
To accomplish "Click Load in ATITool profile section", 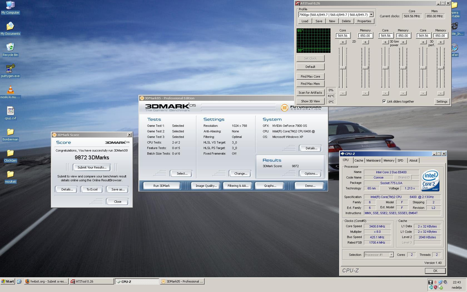I will [305, 21].
